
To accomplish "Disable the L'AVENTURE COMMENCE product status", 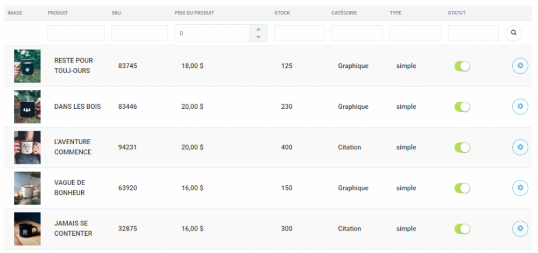I will [462, 147].
